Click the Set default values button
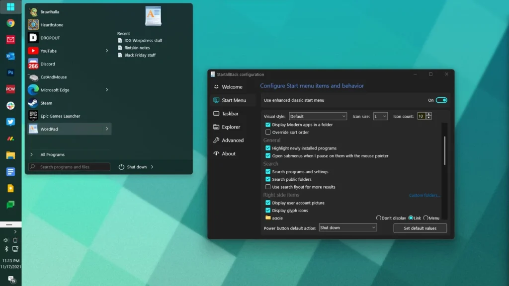Viewport: 509px width, 286px height. (420, 228)
